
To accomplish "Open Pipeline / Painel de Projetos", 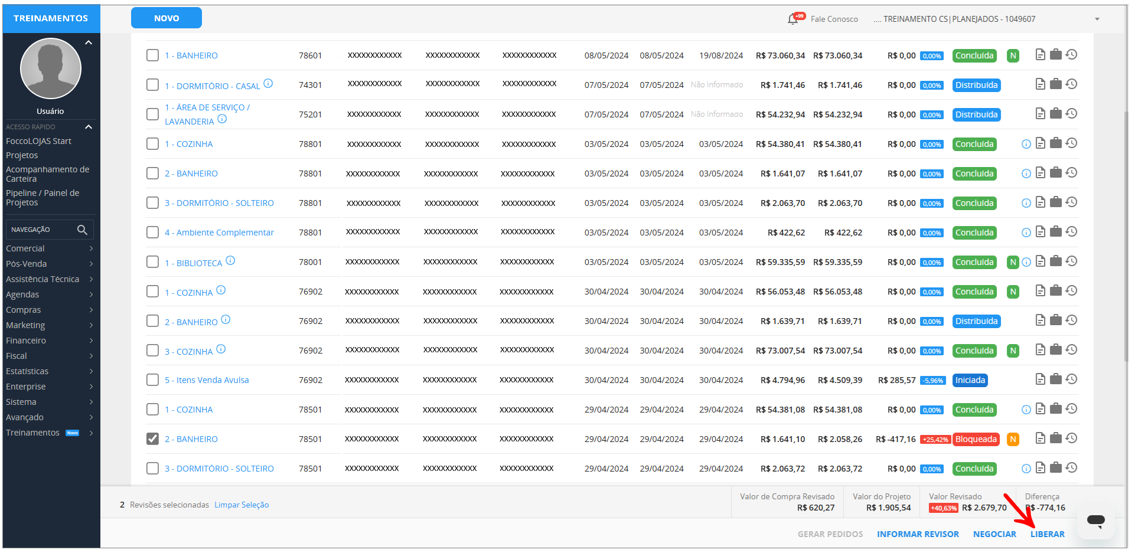I will pyautogui.click(x=43, y=198).
